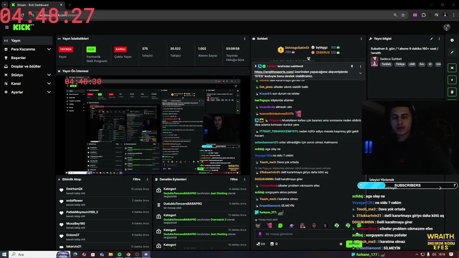Open the Sohbet panel three-dot menu
This screenshot has width=459, height=258.
click(361, 39)
